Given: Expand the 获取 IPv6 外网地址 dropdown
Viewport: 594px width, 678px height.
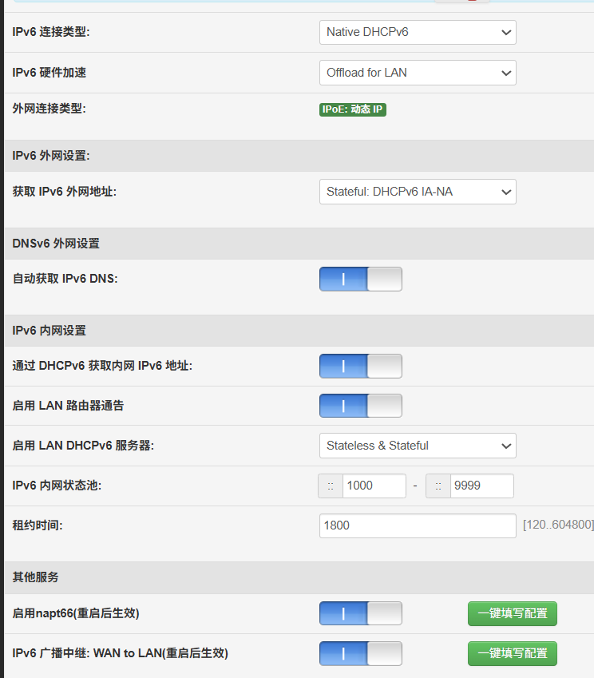Looking at the screenshot, I should tap(418, 192).
